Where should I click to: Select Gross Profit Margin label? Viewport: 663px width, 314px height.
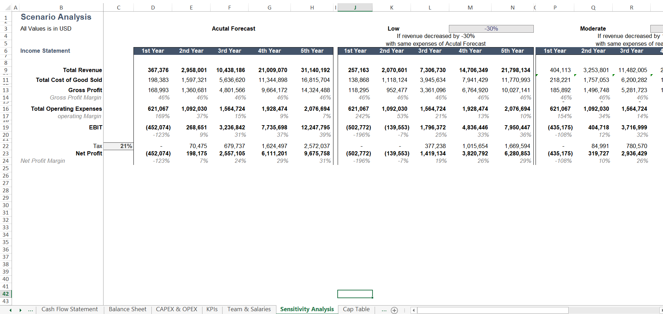coord(75,97)
